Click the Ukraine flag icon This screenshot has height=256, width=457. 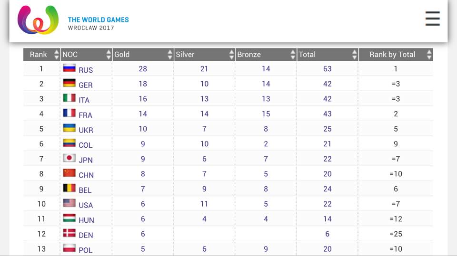[x=70, y=129]
